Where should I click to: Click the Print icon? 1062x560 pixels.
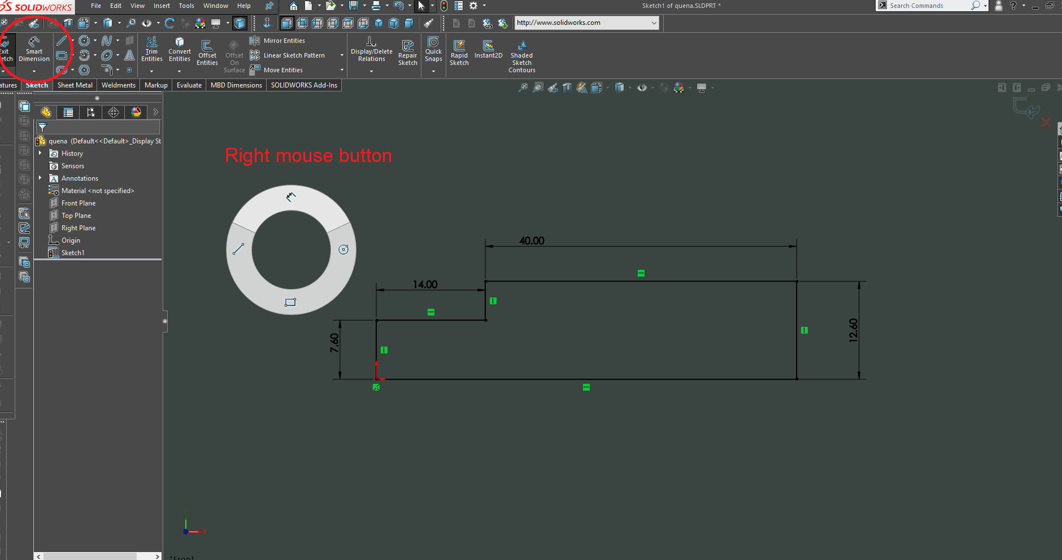tap(376, 6)
